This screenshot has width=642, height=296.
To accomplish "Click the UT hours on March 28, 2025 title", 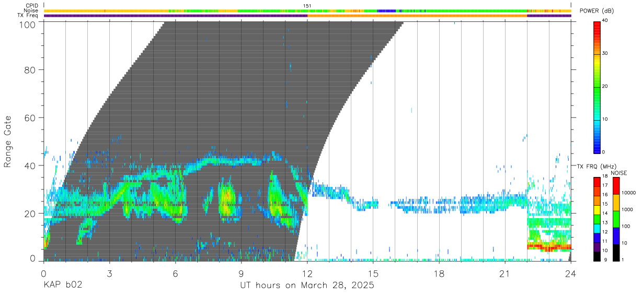I will point(307,286).
